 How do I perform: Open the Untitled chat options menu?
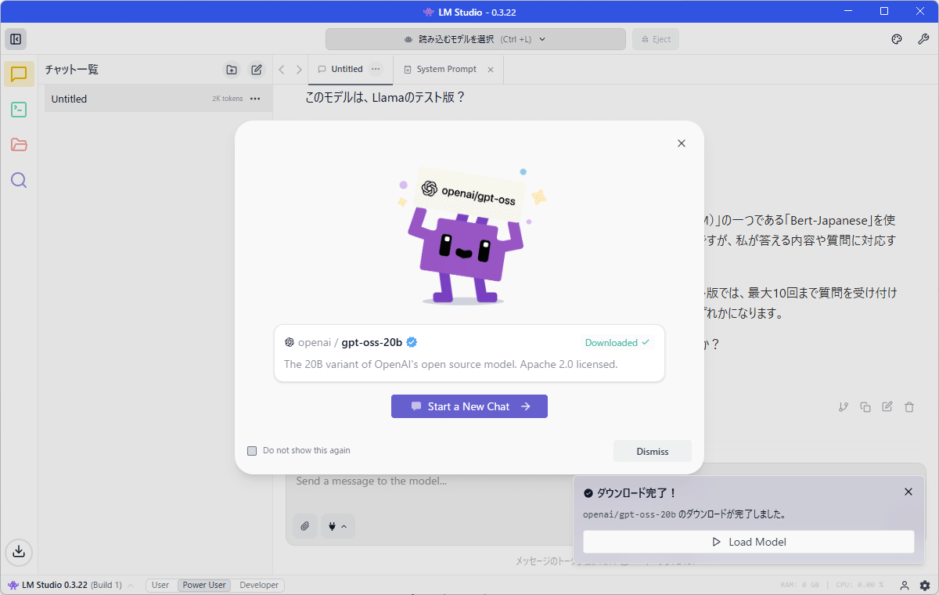tap(376, 69)
